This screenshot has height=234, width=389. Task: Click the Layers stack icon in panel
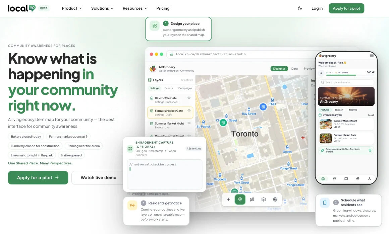pyautogui.click(x=150, y=80)
